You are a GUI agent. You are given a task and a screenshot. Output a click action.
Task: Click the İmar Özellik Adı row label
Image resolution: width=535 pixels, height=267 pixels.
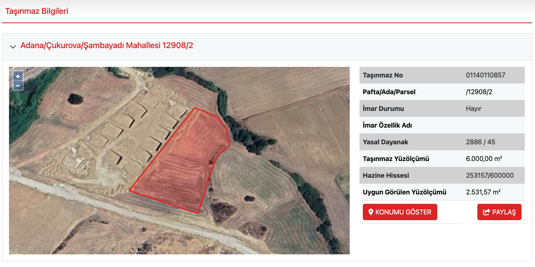(387, 125)
